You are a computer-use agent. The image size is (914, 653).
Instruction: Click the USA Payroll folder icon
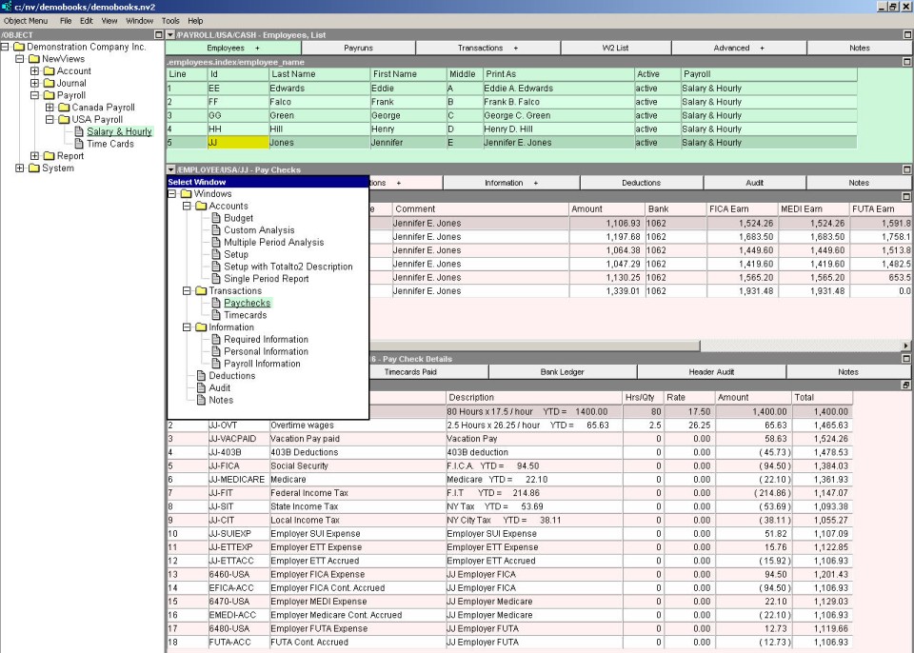[64, 120]
